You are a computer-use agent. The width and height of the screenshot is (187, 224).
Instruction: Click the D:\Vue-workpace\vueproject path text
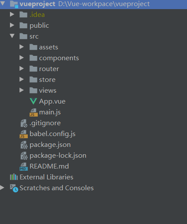(104, 4)
